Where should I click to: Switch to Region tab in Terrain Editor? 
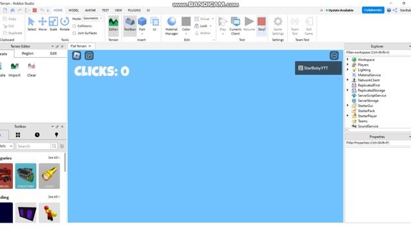28,53
